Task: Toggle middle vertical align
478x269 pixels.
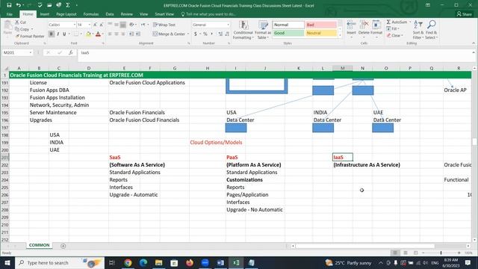Action: point(117,25)
